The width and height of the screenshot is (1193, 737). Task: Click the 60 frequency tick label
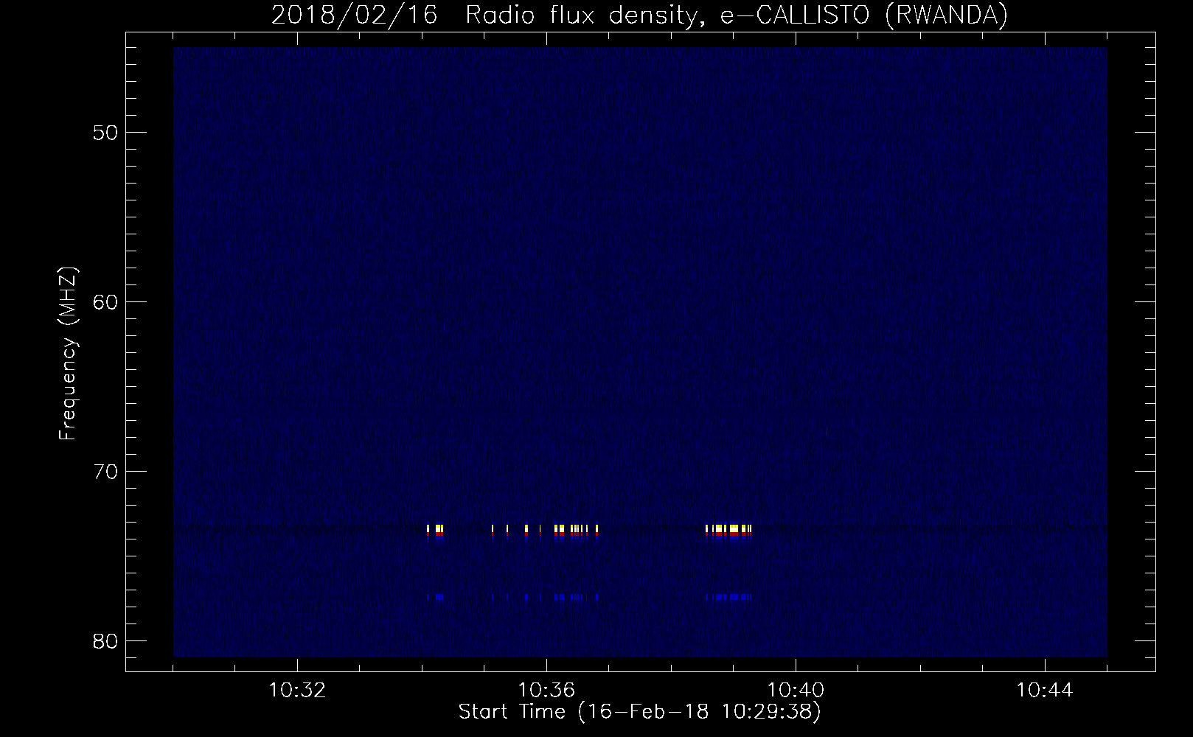(x=105, y=302)
